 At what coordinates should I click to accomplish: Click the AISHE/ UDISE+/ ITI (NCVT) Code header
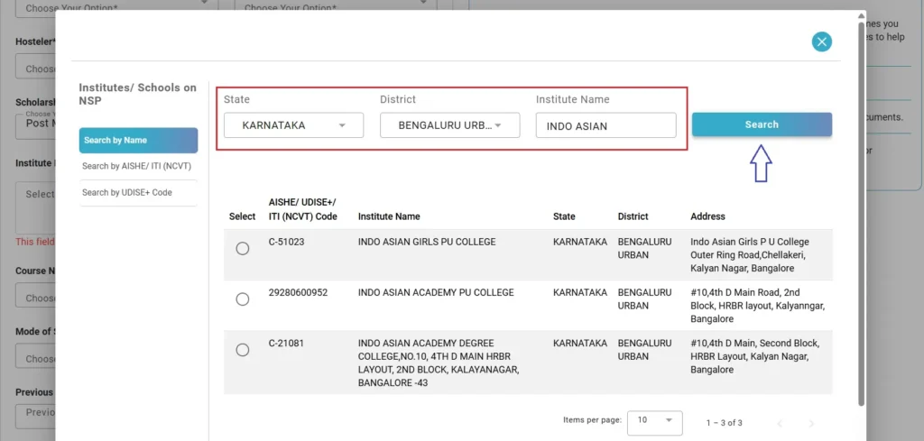(x=303, y=209)
